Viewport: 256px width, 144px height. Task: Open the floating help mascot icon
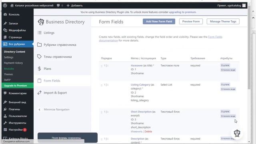[x=237, y=133]
